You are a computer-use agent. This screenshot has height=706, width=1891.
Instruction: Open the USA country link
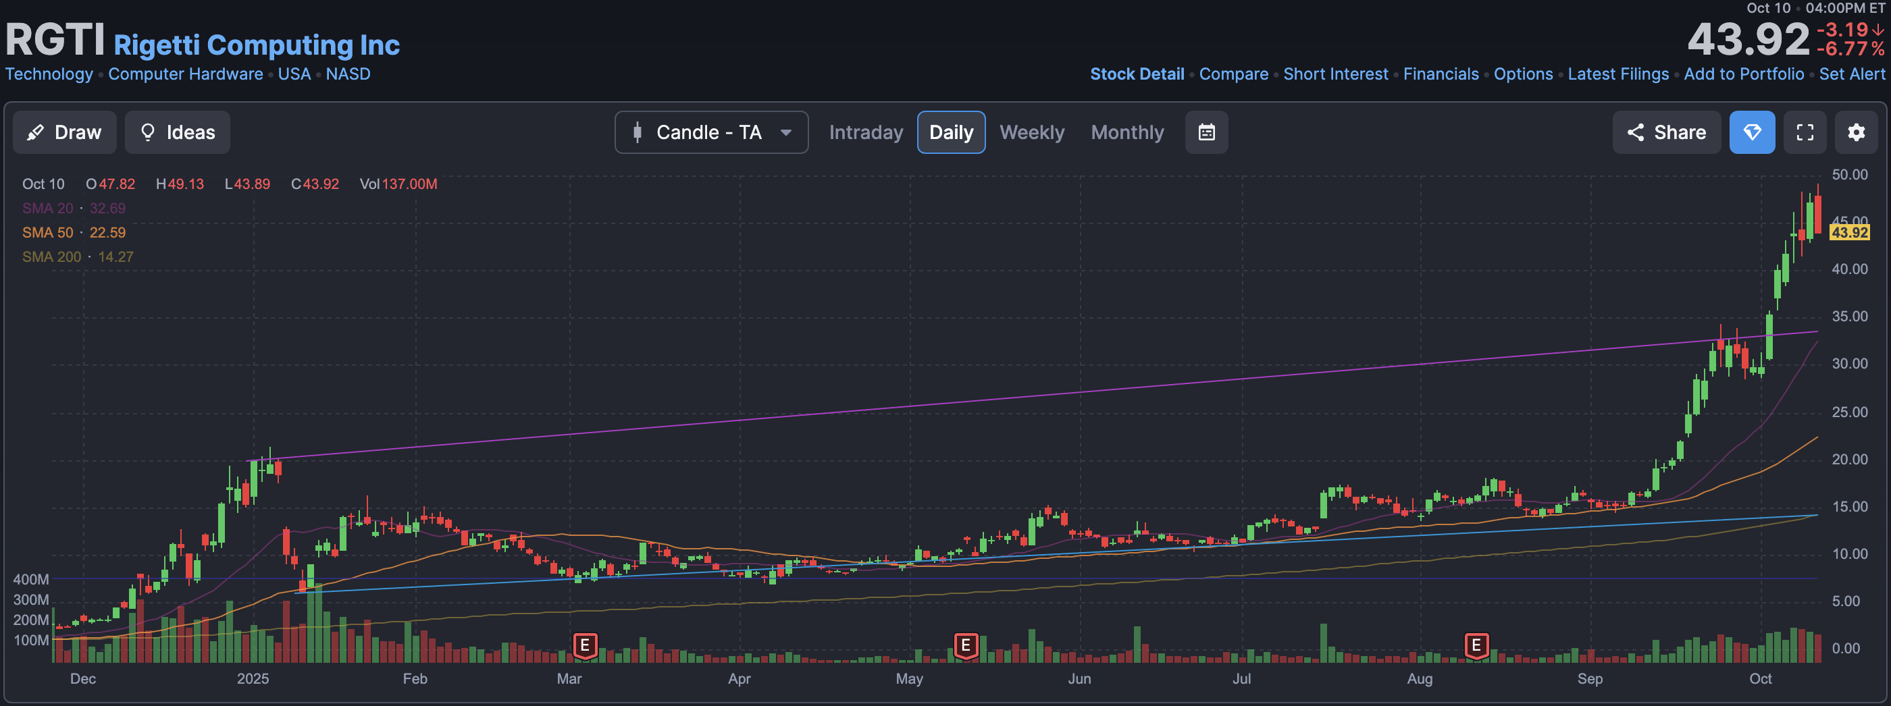294,74
